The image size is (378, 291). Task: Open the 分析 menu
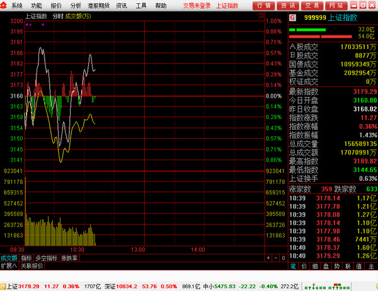76,5
